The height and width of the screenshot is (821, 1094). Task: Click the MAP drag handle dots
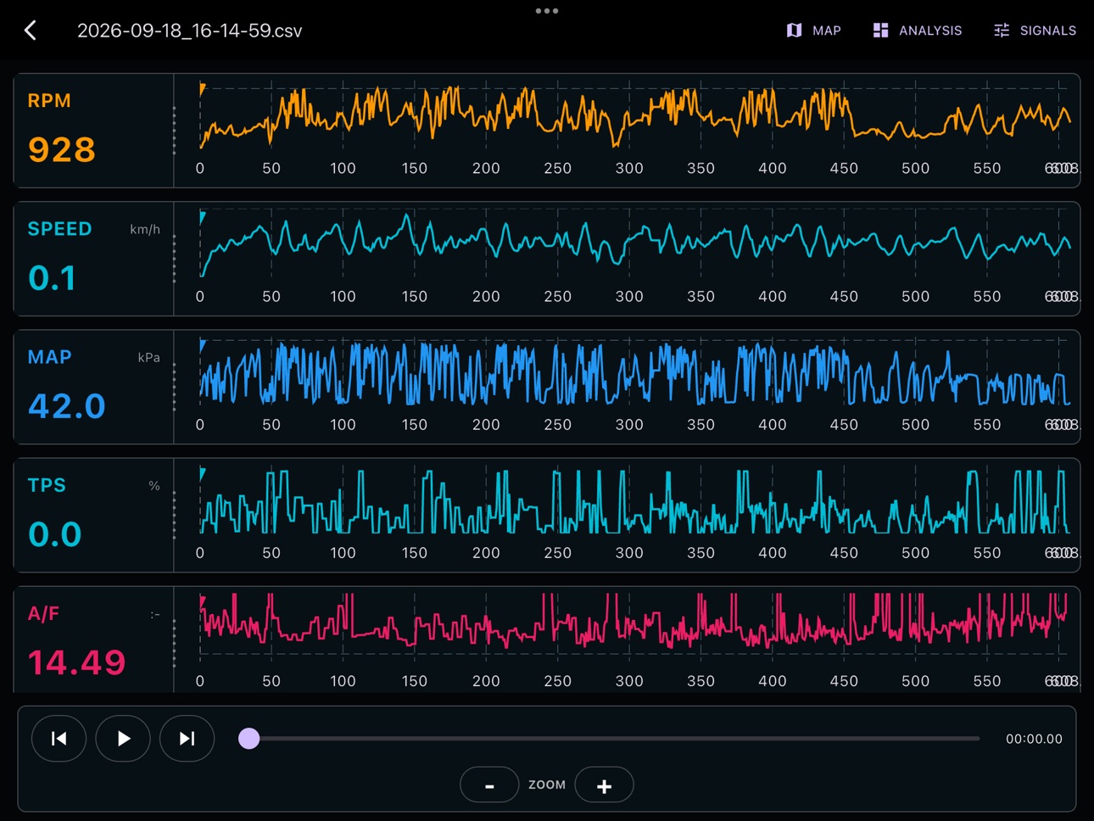[x=175, y=387]
